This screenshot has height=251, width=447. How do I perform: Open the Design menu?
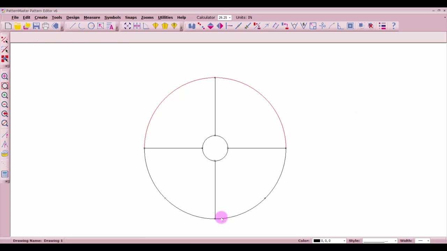point(73,17)
